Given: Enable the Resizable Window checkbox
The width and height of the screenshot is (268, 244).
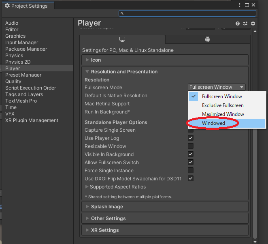Looking at the screenshot, I should [x=191, y=146].
